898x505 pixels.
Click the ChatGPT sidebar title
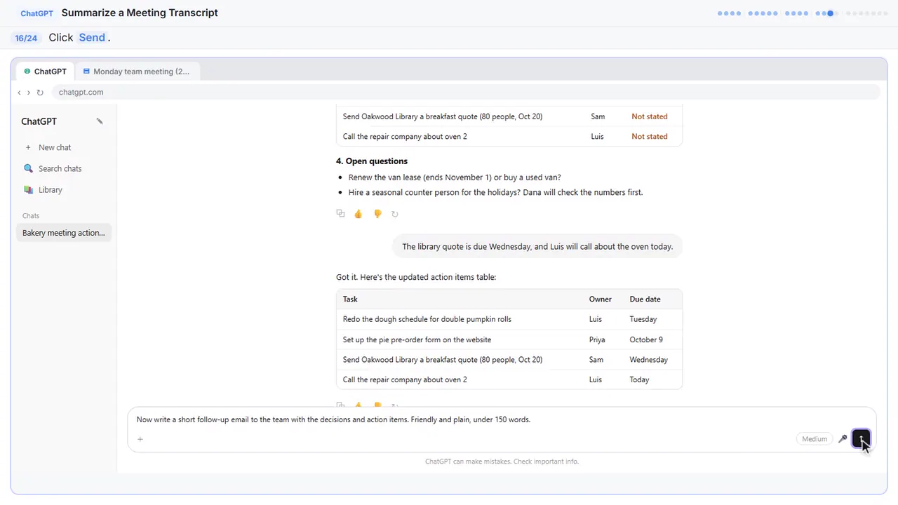point(39,121)
